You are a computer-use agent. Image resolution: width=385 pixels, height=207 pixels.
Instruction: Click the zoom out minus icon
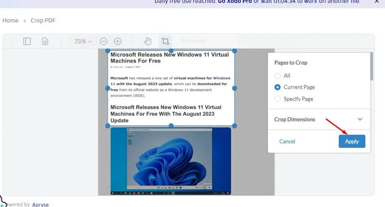pyautogui.click(x=103, y=41)
